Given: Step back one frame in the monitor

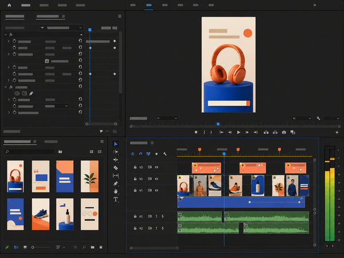Looking at the screenshot, I should 230,132.
